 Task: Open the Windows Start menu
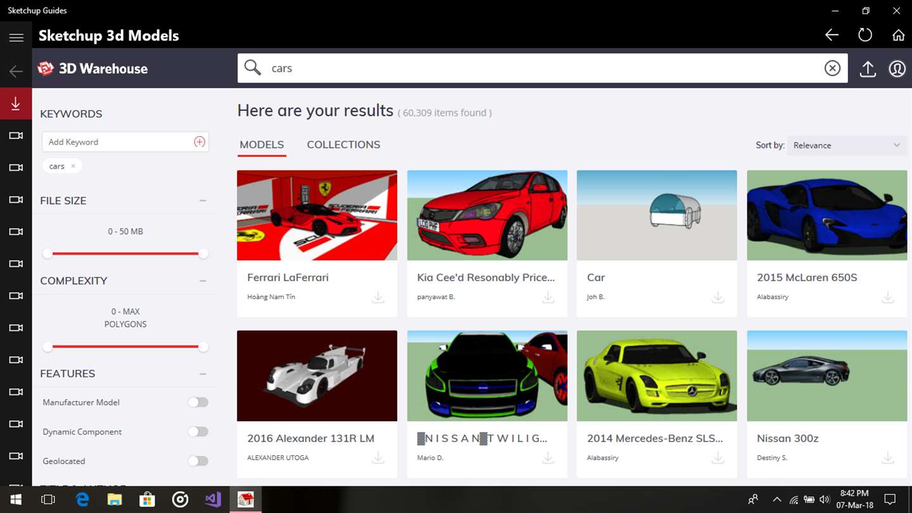15,500
